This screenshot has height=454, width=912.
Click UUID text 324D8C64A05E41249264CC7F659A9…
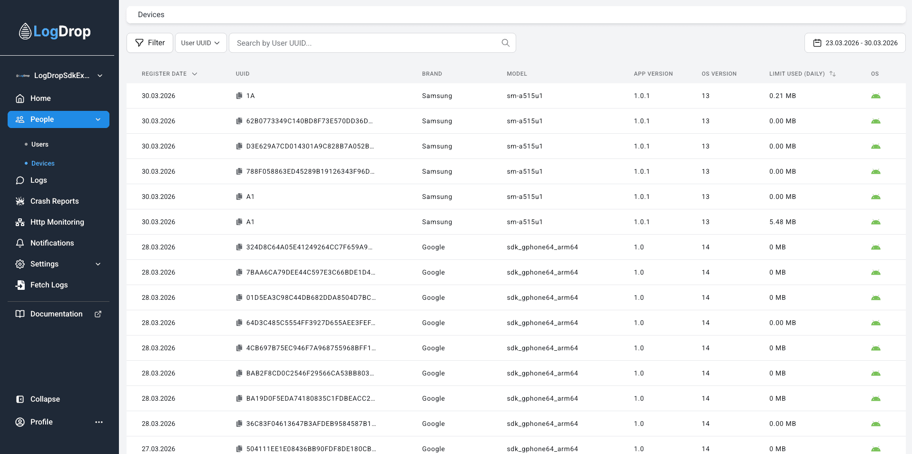click(309, 247)
